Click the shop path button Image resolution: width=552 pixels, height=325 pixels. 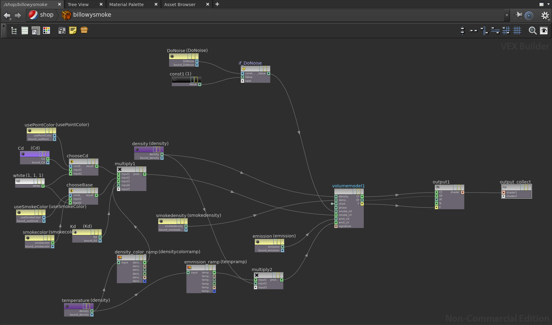pyautogui.click(x=41, y=15)
